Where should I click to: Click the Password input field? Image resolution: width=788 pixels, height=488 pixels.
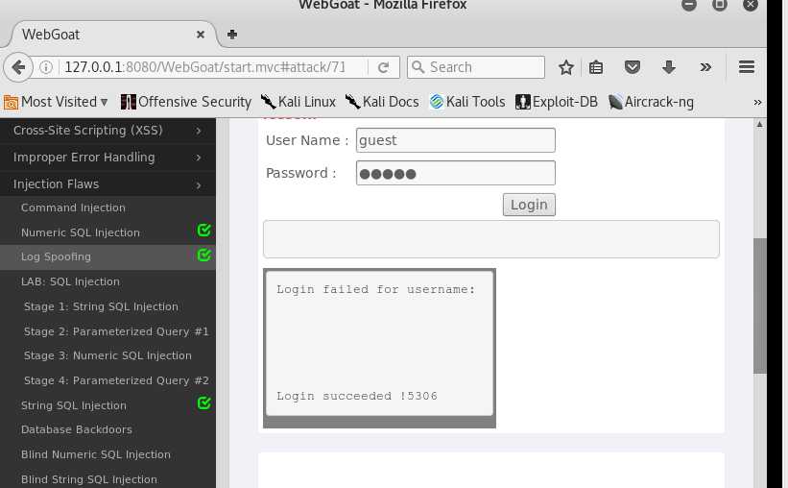pyautogui.click(x=455, y=173)
